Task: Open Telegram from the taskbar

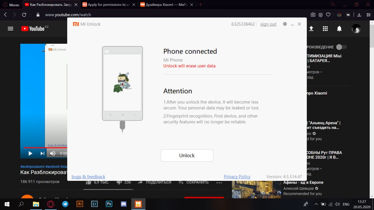Action: click(x=65, y=204)
